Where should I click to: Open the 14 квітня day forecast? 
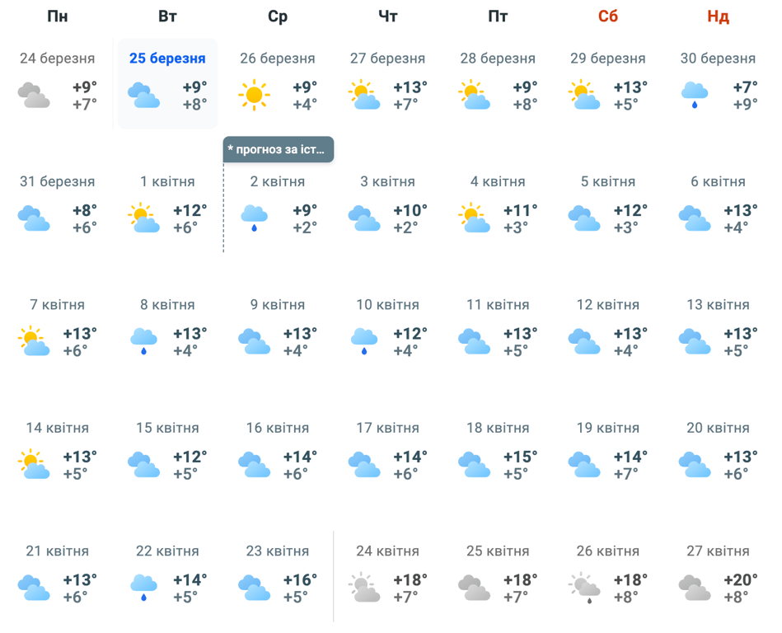pos(57,428)
